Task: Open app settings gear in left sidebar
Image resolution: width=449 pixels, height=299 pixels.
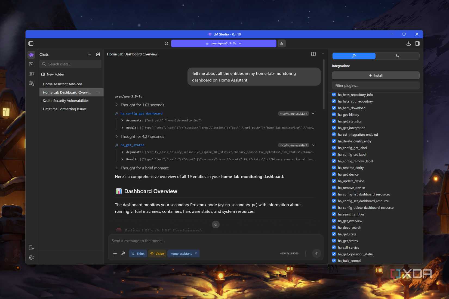Action: point(31,257)
